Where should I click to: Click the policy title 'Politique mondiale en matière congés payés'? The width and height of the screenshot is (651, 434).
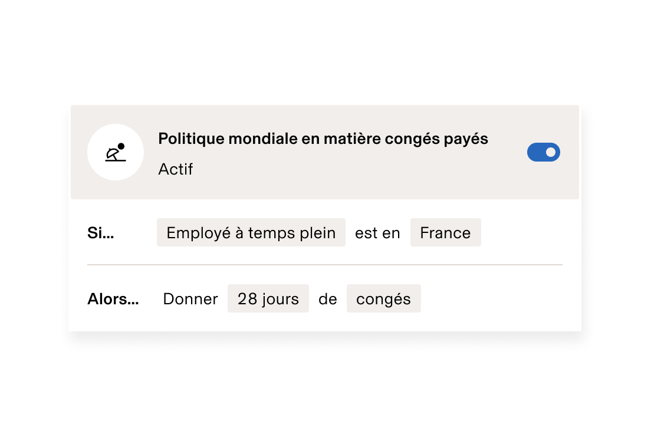pos(323,138)
